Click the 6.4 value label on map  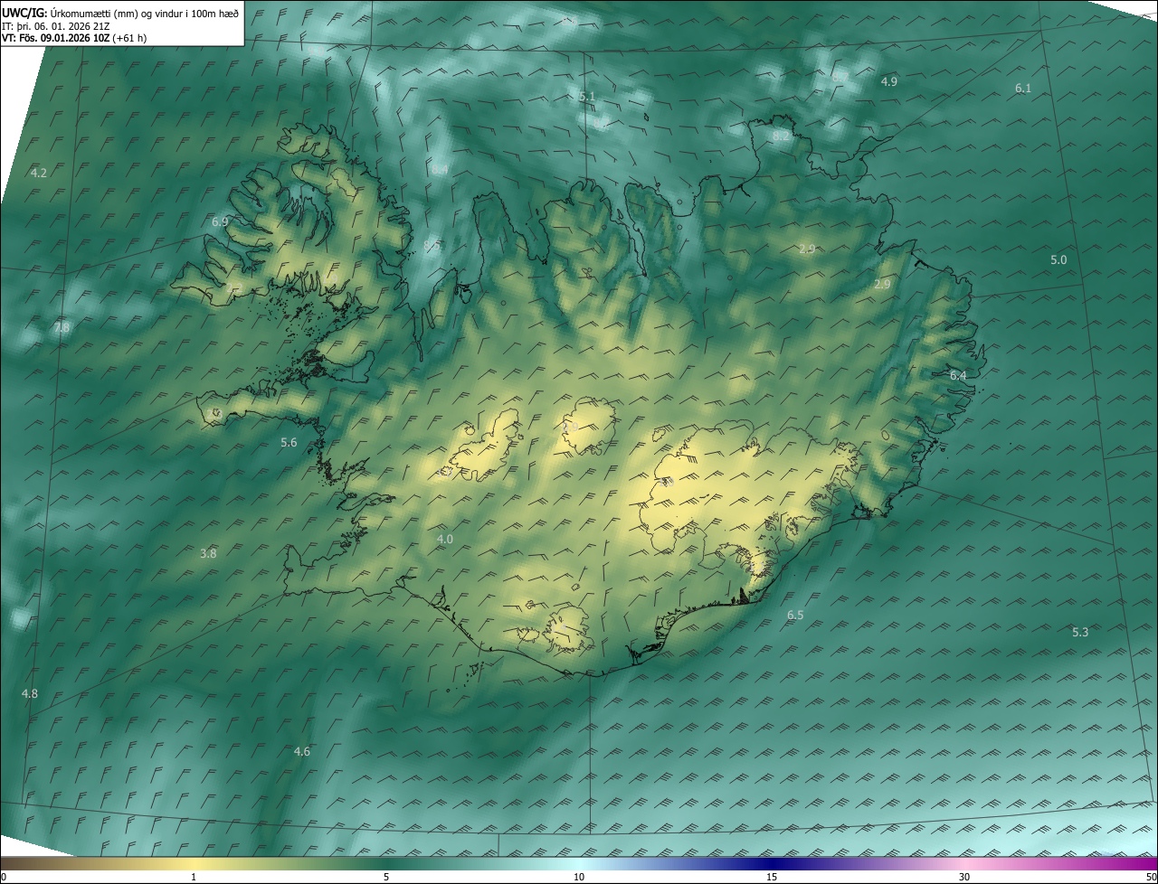(958, 375)
